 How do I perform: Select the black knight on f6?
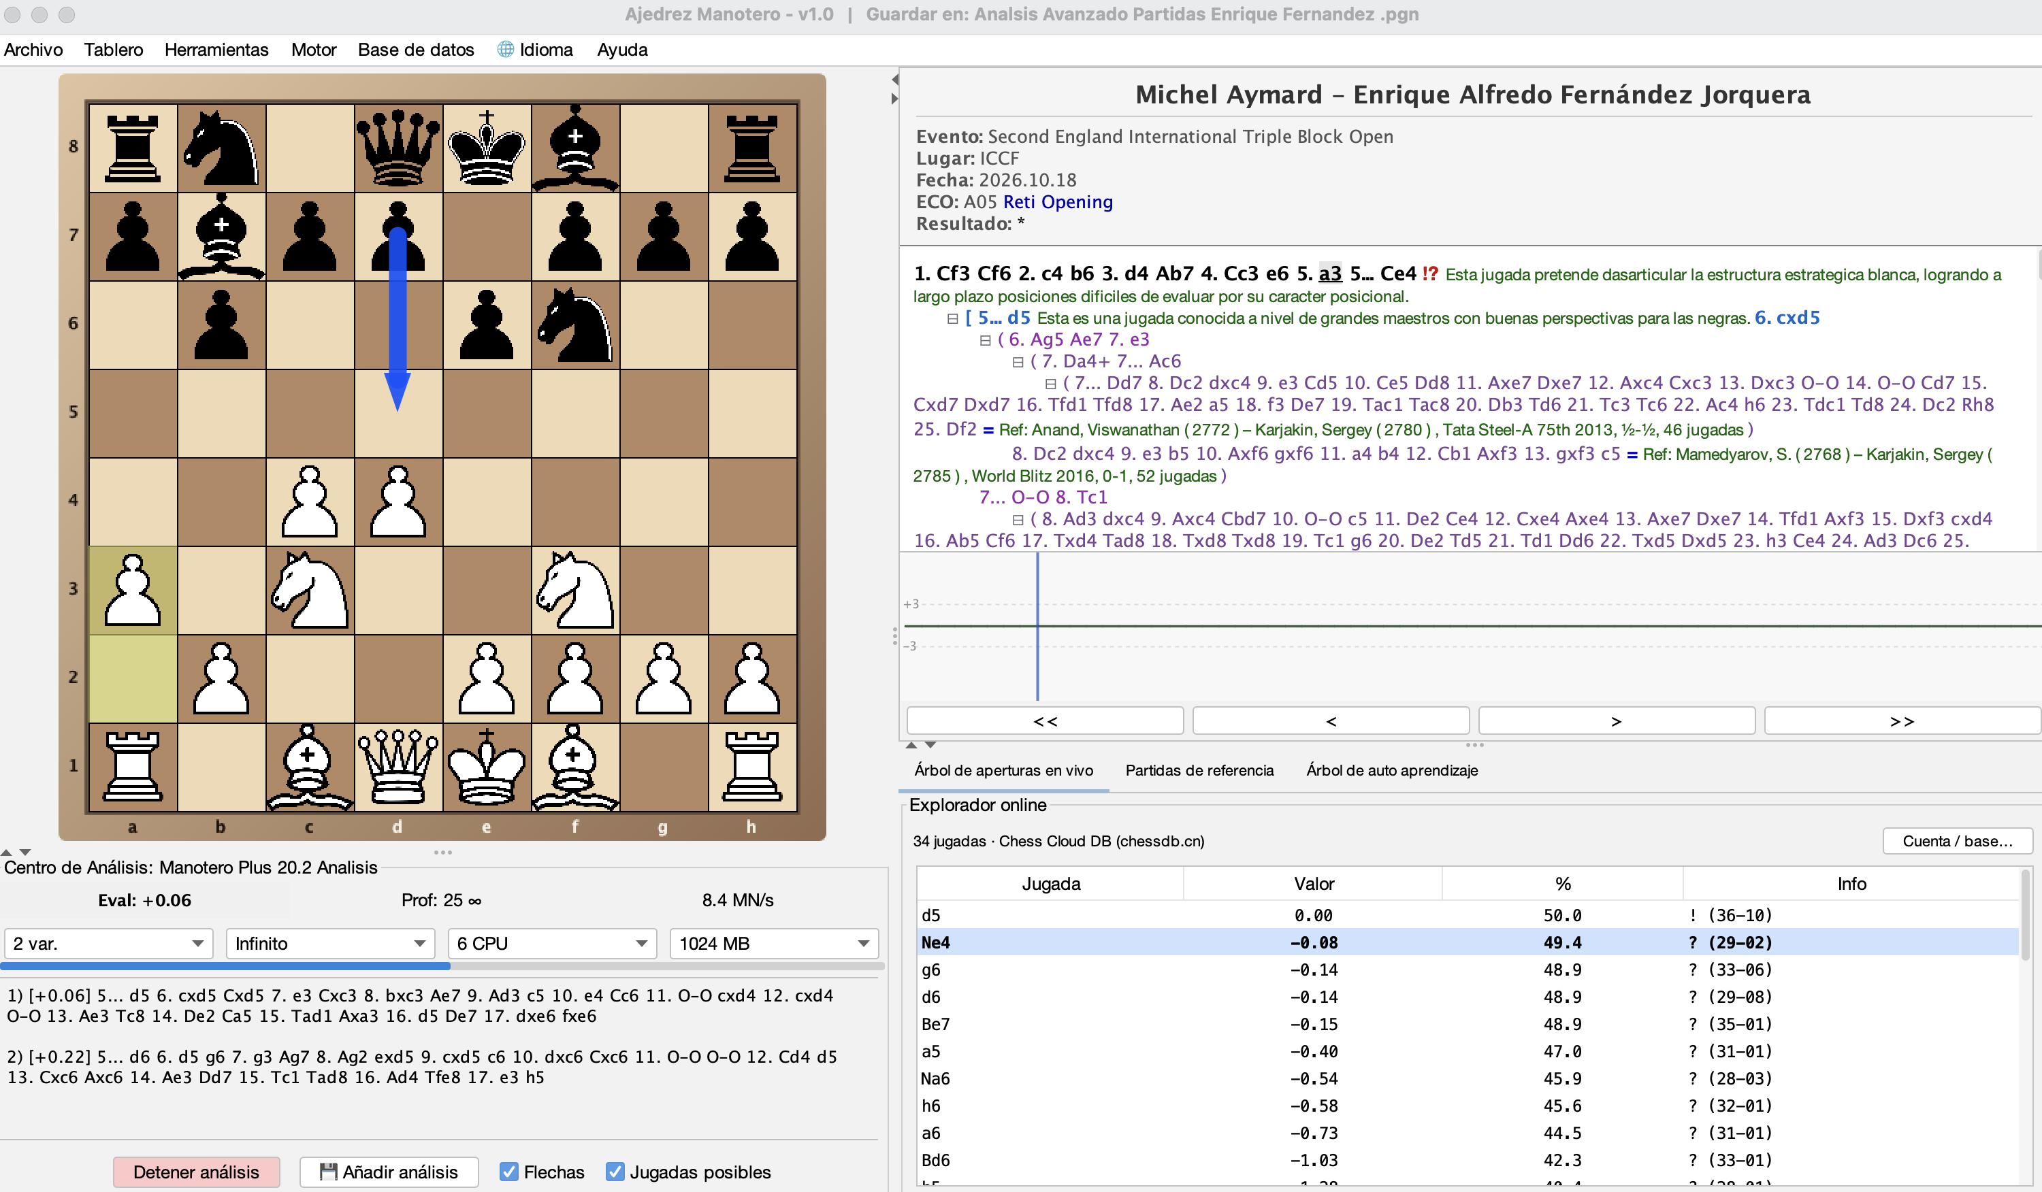[x=575, y=325]
